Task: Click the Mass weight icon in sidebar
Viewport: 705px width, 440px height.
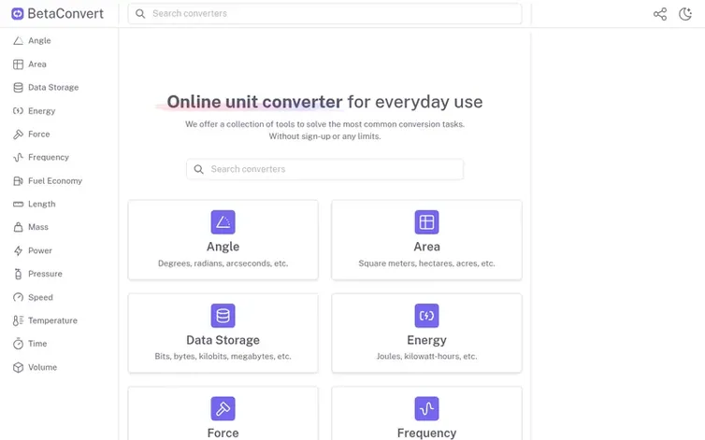Action: (18, 227)
